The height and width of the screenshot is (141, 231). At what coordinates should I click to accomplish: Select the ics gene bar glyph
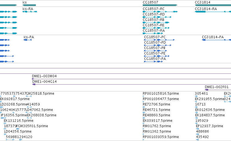coord(29,5)
